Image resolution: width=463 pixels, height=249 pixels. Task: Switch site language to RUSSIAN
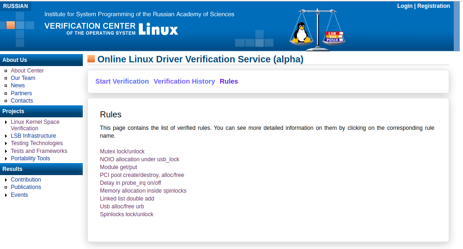click(x=15, y=6)
